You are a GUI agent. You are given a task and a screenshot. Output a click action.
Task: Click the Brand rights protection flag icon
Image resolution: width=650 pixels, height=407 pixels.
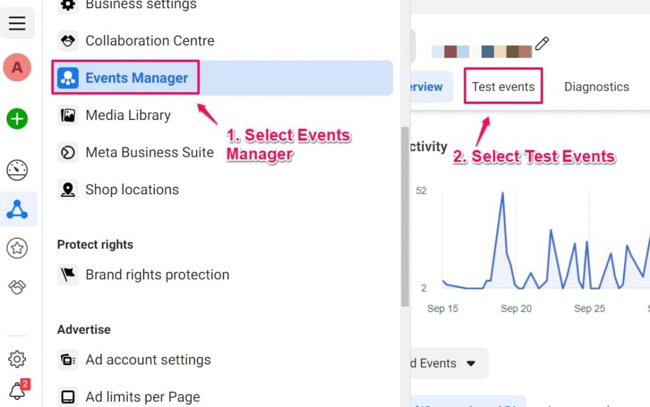(x=68, y=274)
